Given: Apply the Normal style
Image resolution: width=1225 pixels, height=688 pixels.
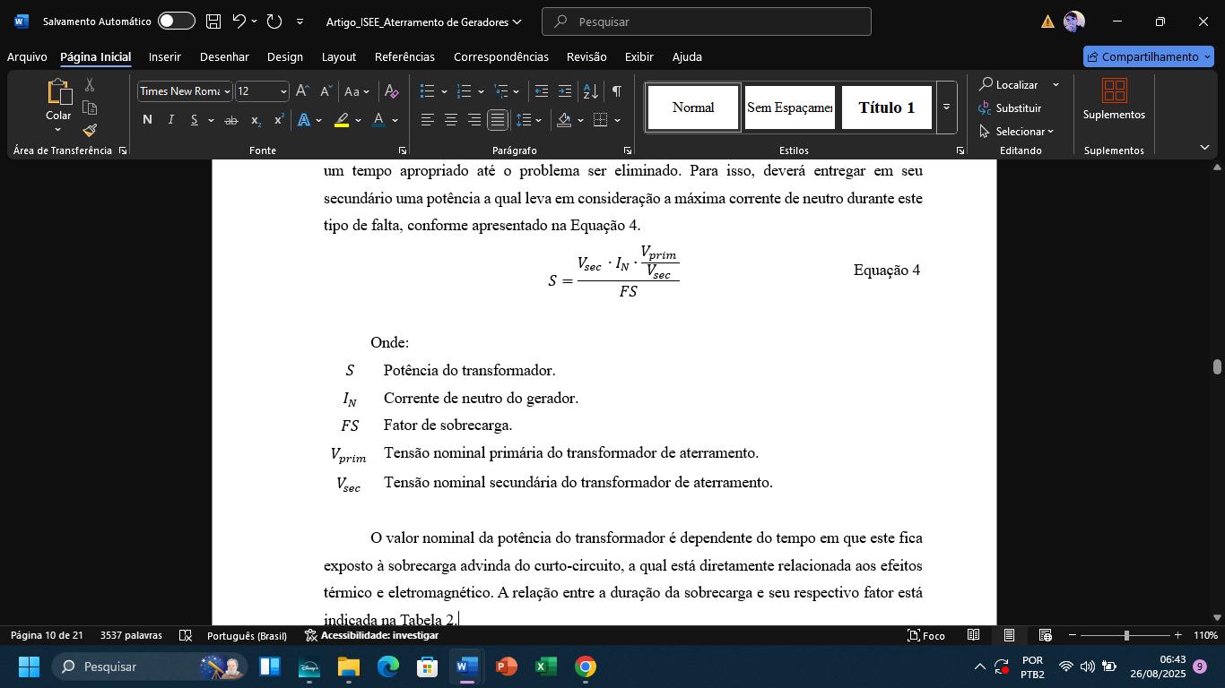Looking at the screenshot, I should click(693, 107).
